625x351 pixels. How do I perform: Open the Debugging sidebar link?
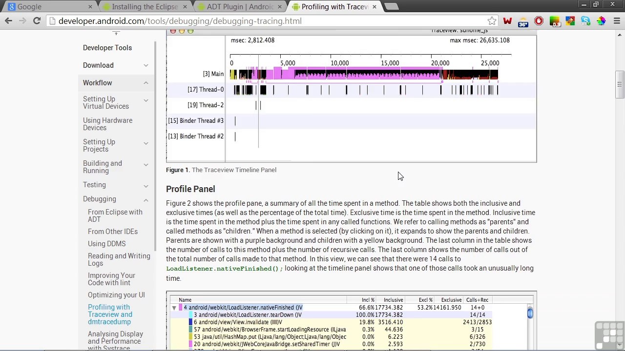pos(100,199)
